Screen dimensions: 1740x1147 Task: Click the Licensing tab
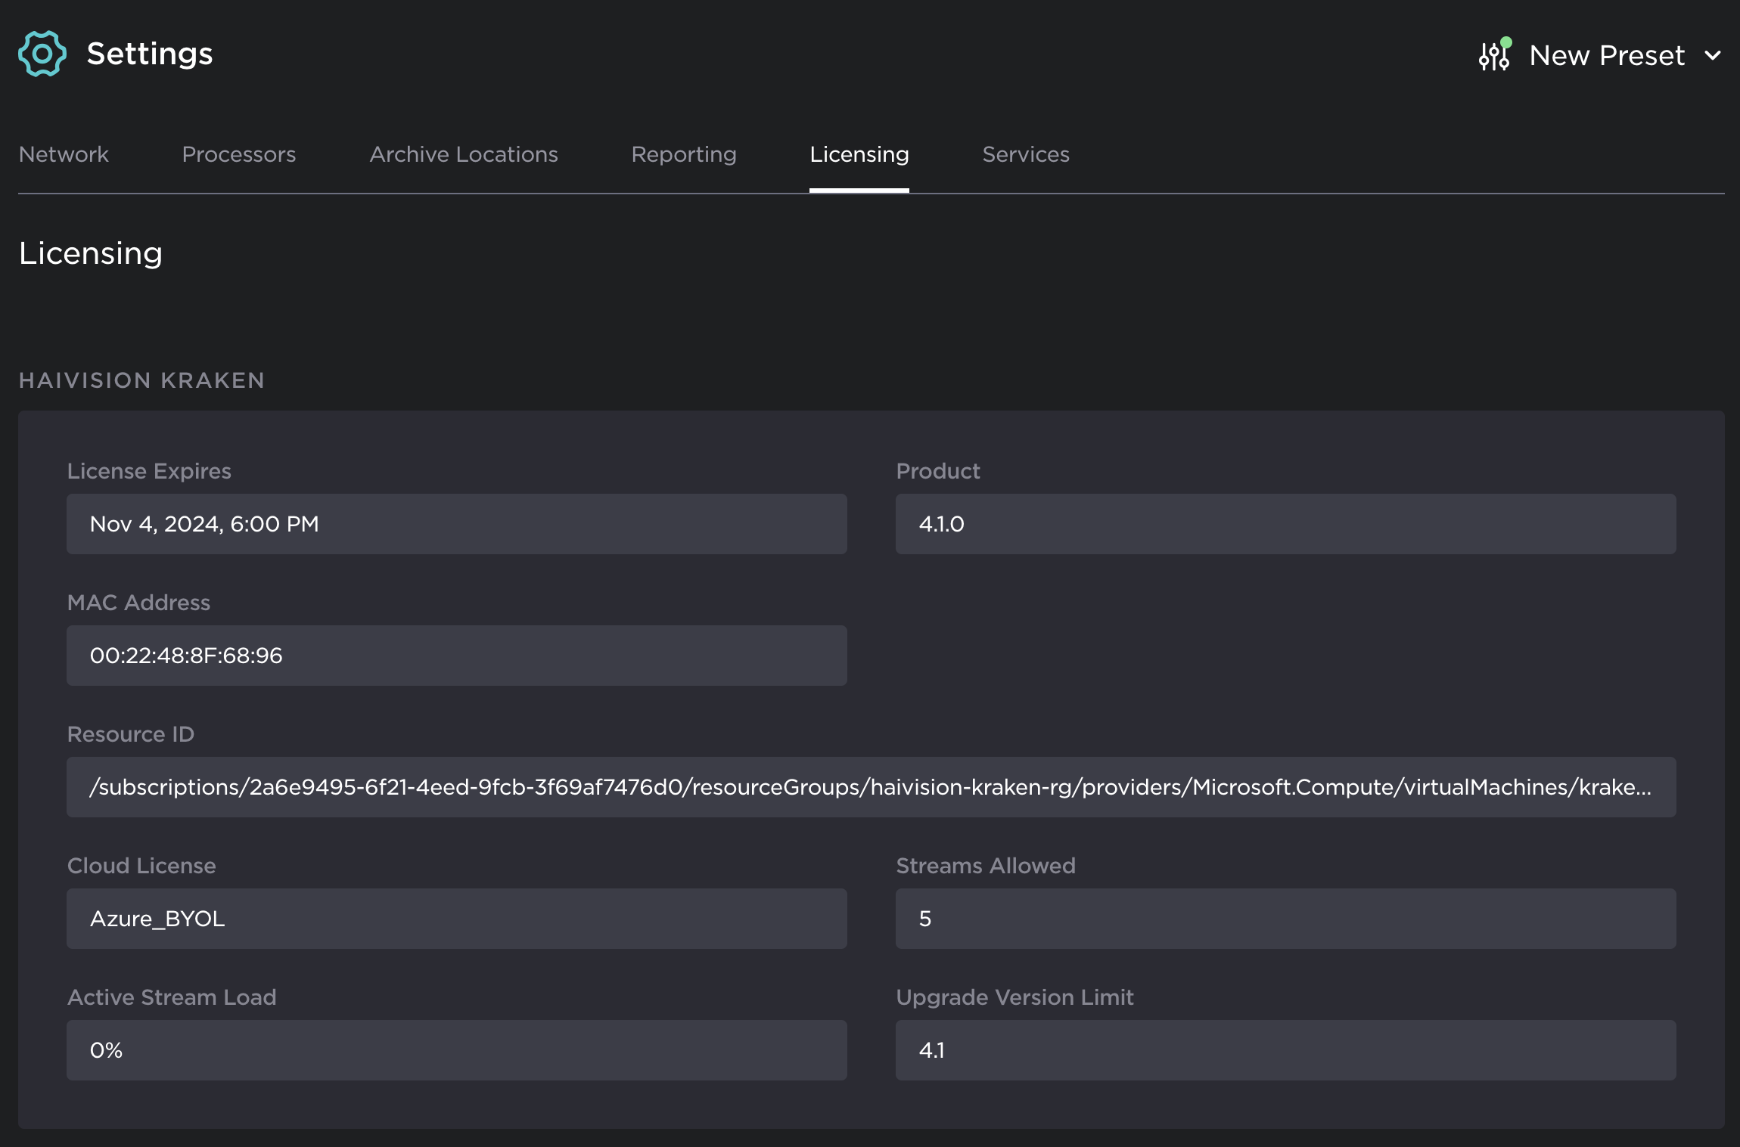pyautogui.click(x=859, y=154)
